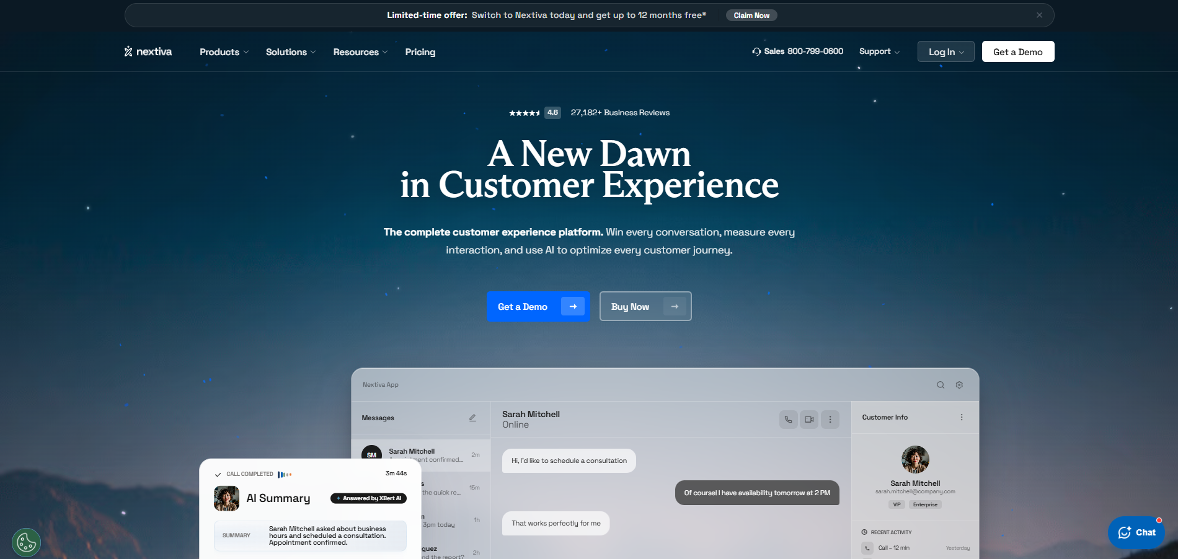Start a phone call with Sarah Mitchell
The image size is (1178, 559).
pos(788,420)
